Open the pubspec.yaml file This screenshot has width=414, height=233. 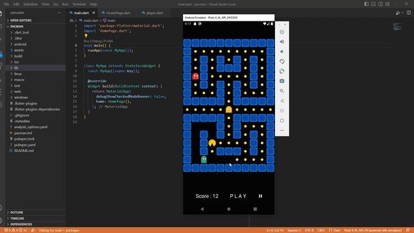click(x=36, y=145)
